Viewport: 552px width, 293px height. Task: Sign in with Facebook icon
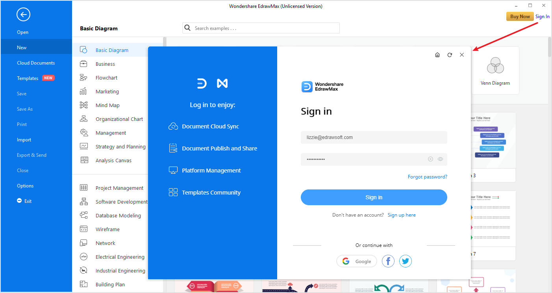click(388, 261)
